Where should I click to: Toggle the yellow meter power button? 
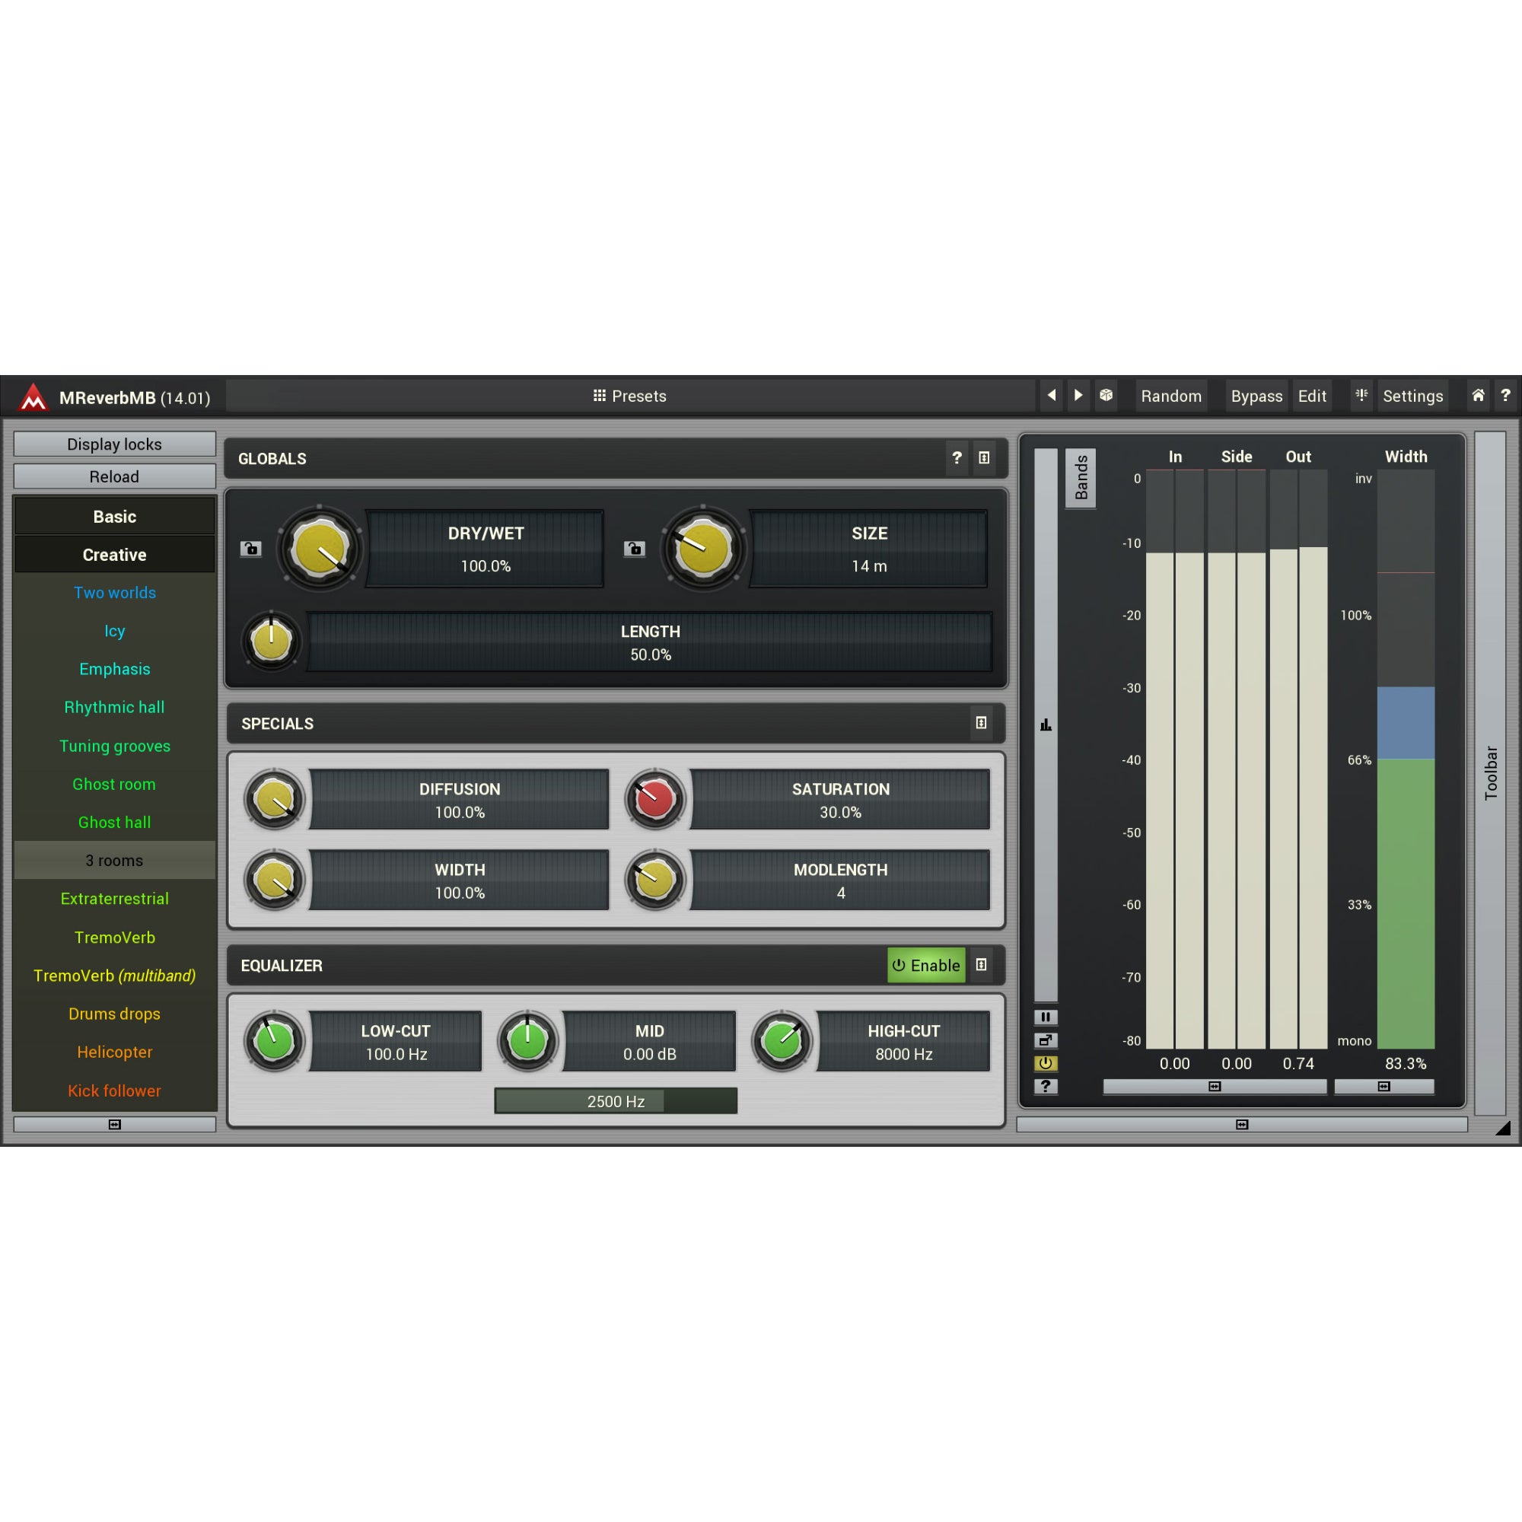click(x=1046, y=1064)
